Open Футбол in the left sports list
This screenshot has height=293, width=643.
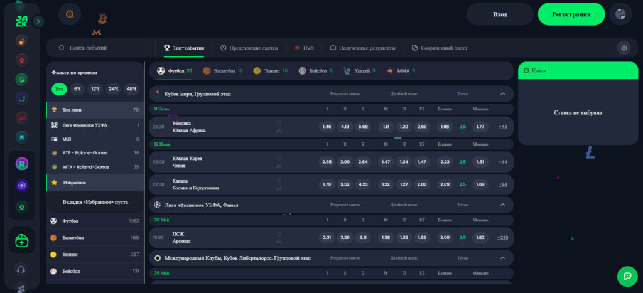95,221
